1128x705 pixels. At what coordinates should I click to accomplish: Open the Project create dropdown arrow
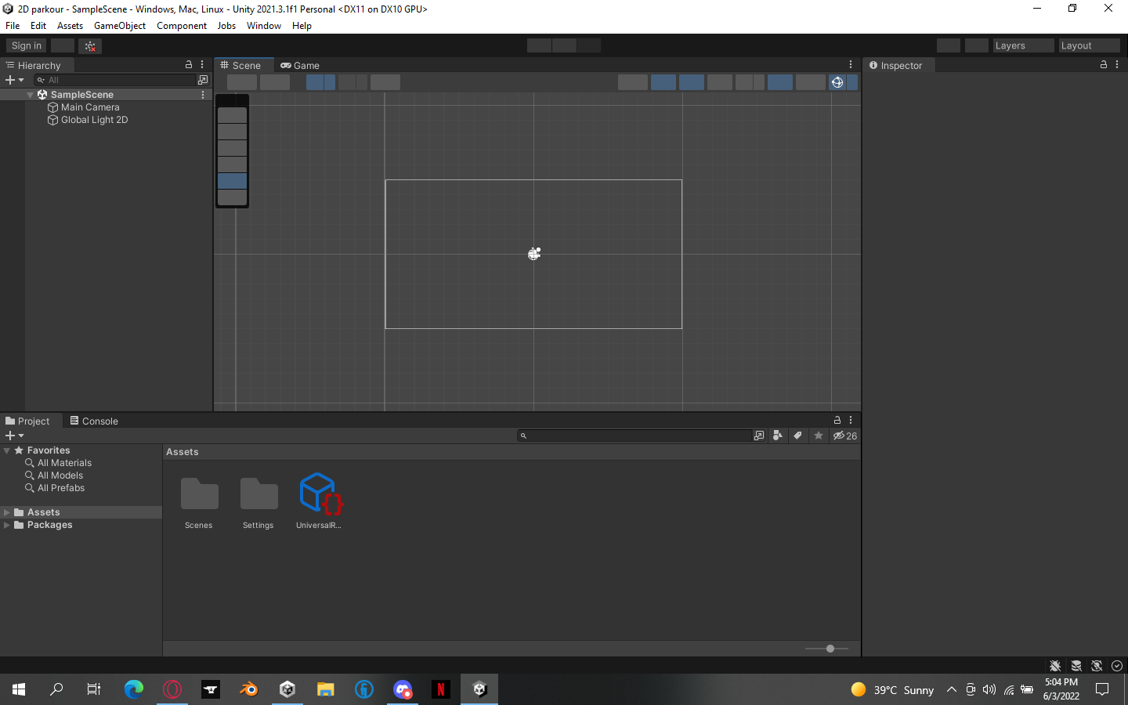click(x=21, y=436)
